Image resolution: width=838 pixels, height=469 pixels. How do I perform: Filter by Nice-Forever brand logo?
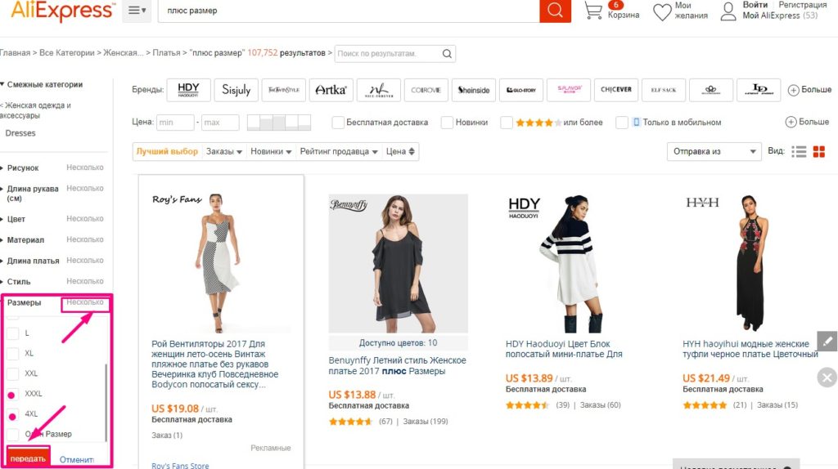click(378, 90)
